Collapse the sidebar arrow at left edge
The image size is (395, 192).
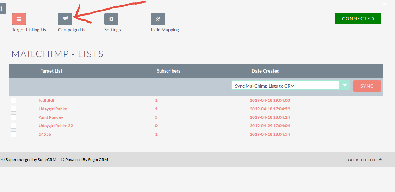tap(2, 8)
